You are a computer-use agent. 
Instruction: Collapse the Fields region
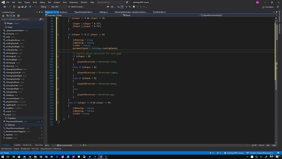point(4,27)
